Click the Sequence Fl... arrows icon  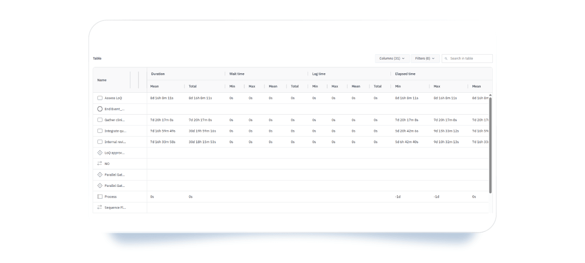pos(100,207)
